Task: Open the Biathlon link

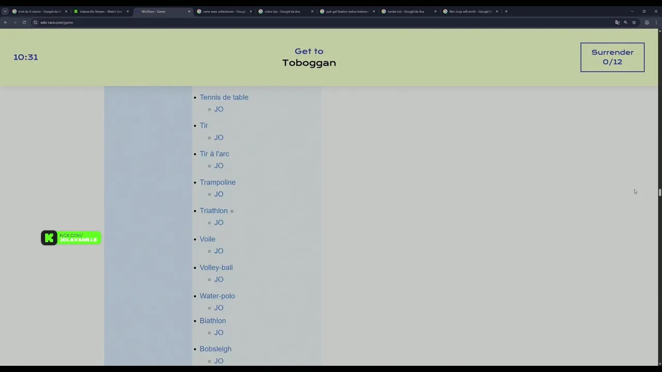Action: (x=213, y=321)
